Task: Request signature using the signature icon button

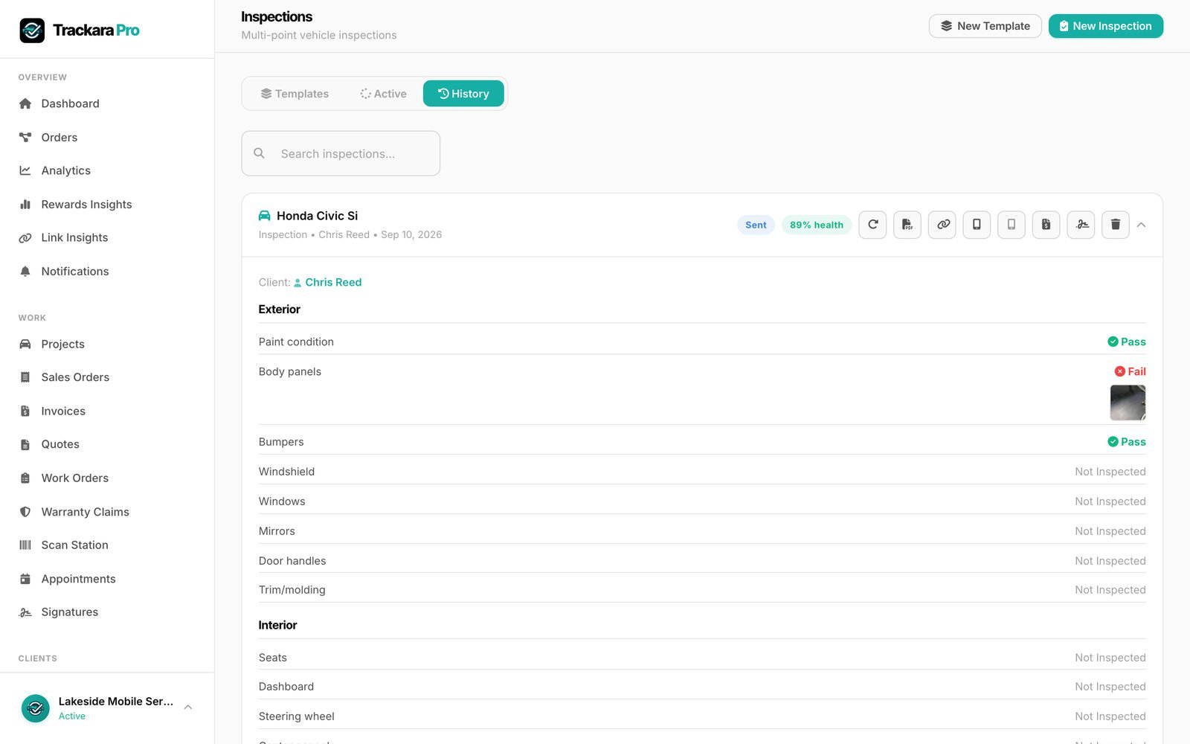Action: [x=1081, y=225]
